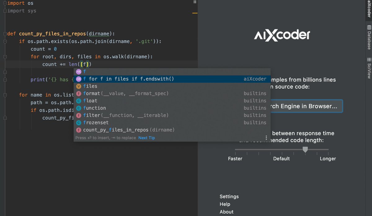Choose the 'float' class completion
The image size is (372, 216).
(x=172, y=101)
